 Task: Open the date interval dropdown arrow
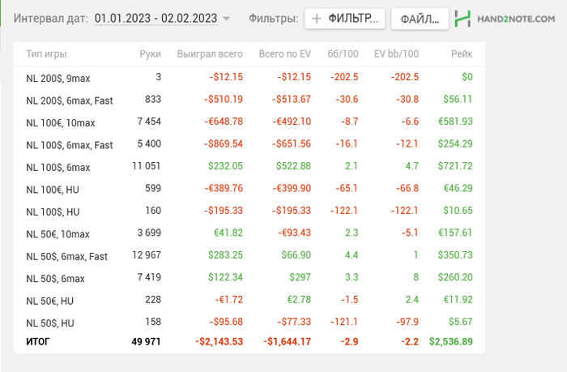pyautogui.click(x=226, y=19)
